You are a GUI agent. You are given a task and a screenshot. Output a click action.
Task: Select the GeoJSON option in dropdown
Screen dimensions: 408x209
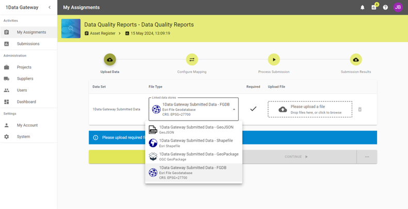pos(194,129)
